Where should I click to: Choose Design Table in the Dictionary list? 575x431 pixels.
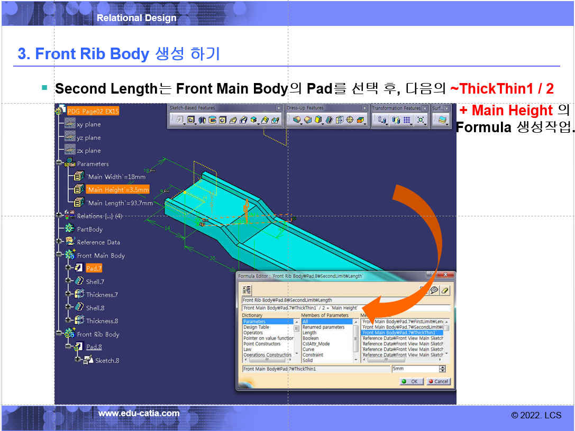click(x=256, y=327)
